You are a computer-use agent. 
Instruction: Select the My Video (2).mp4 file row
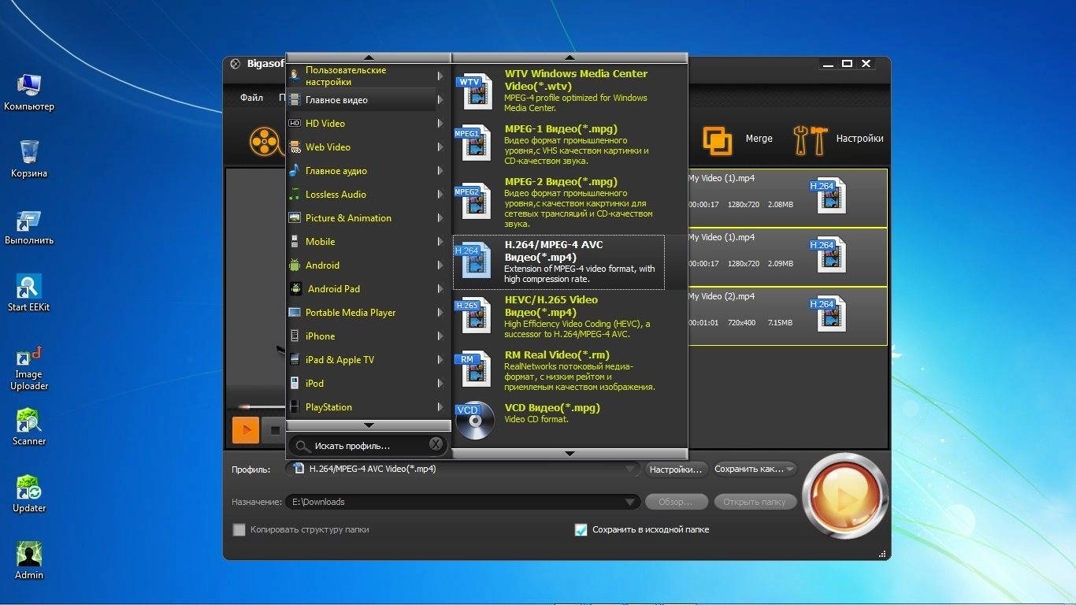point(788,316)
